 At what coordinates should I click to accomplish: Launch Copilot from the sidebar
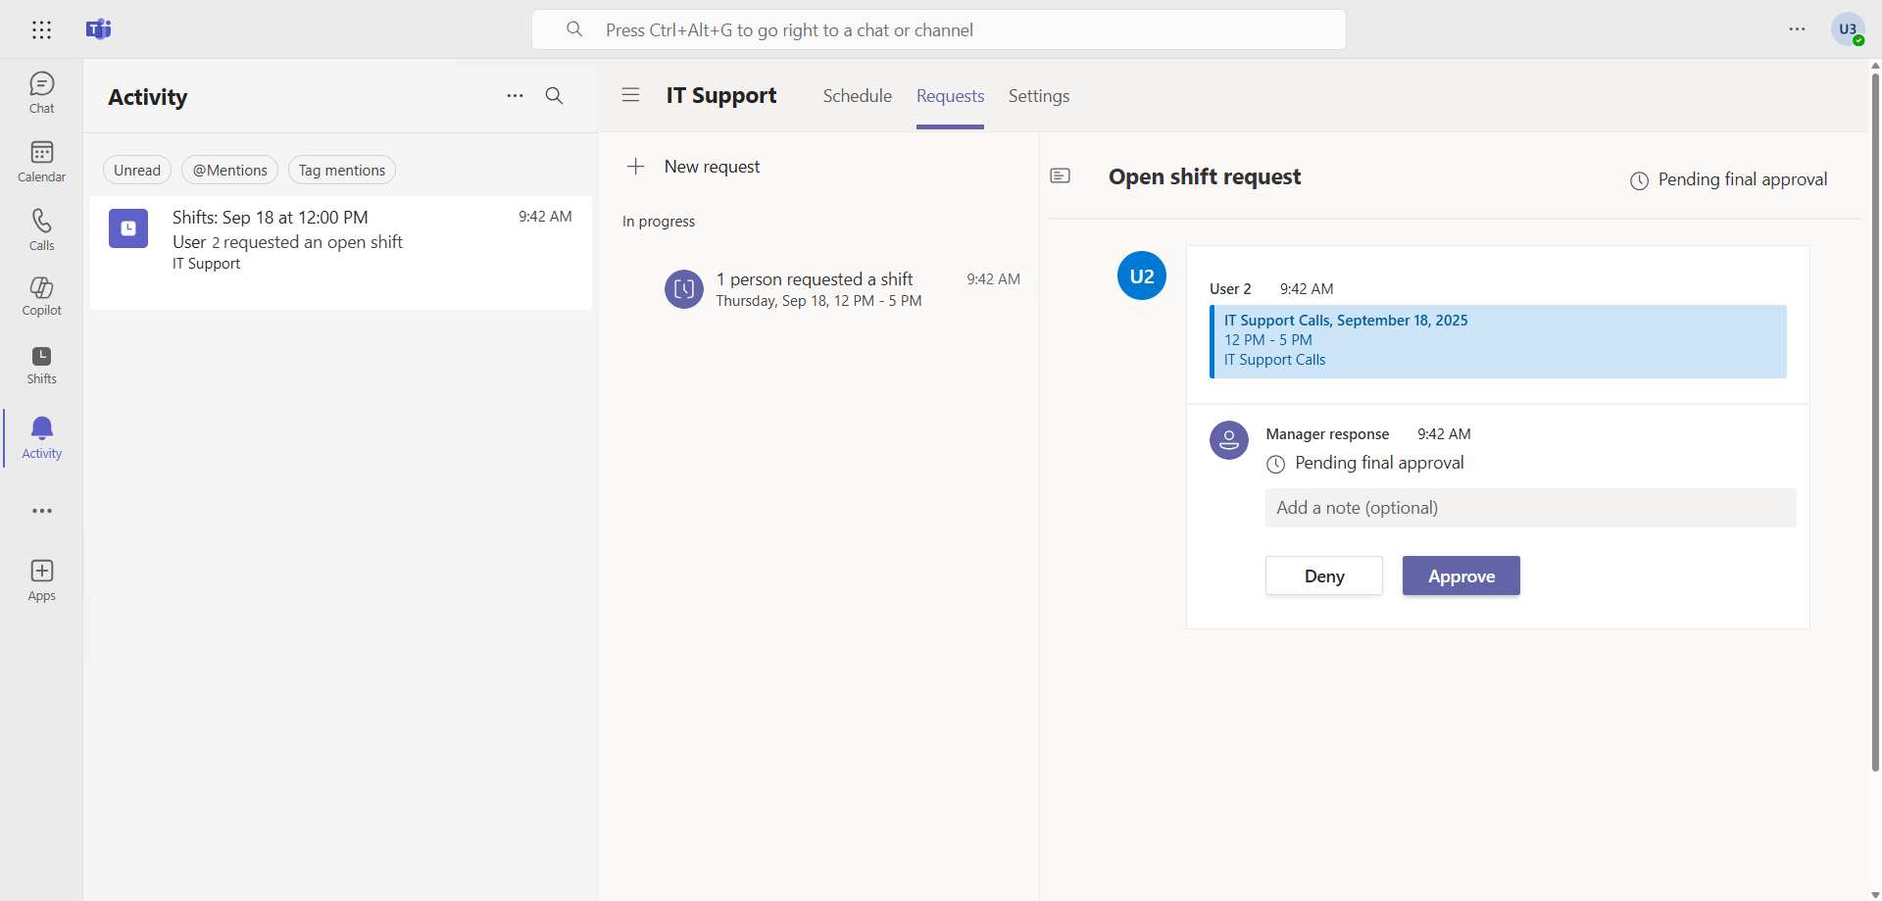coord(41,295)
